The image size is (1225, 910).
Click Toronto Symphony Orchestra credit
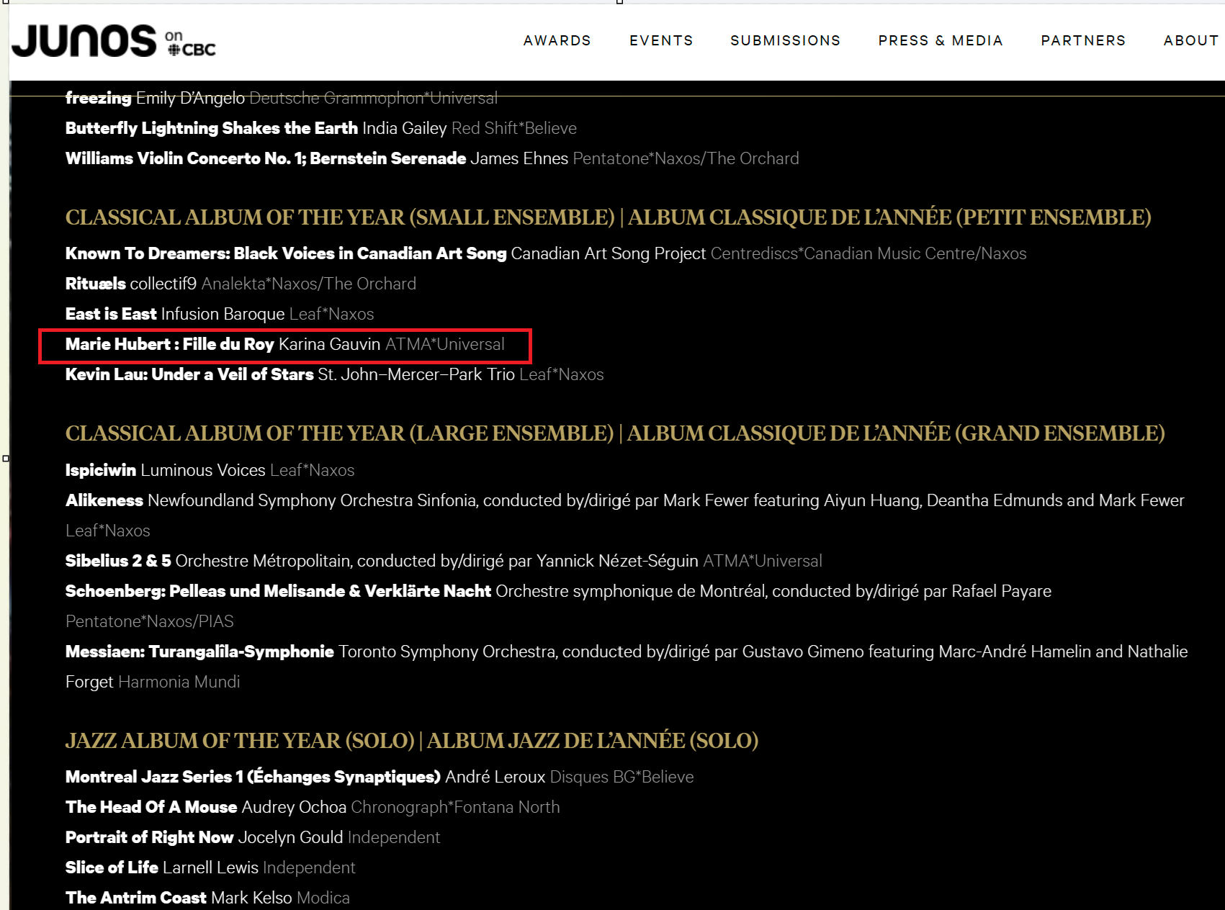pos(447,652)
